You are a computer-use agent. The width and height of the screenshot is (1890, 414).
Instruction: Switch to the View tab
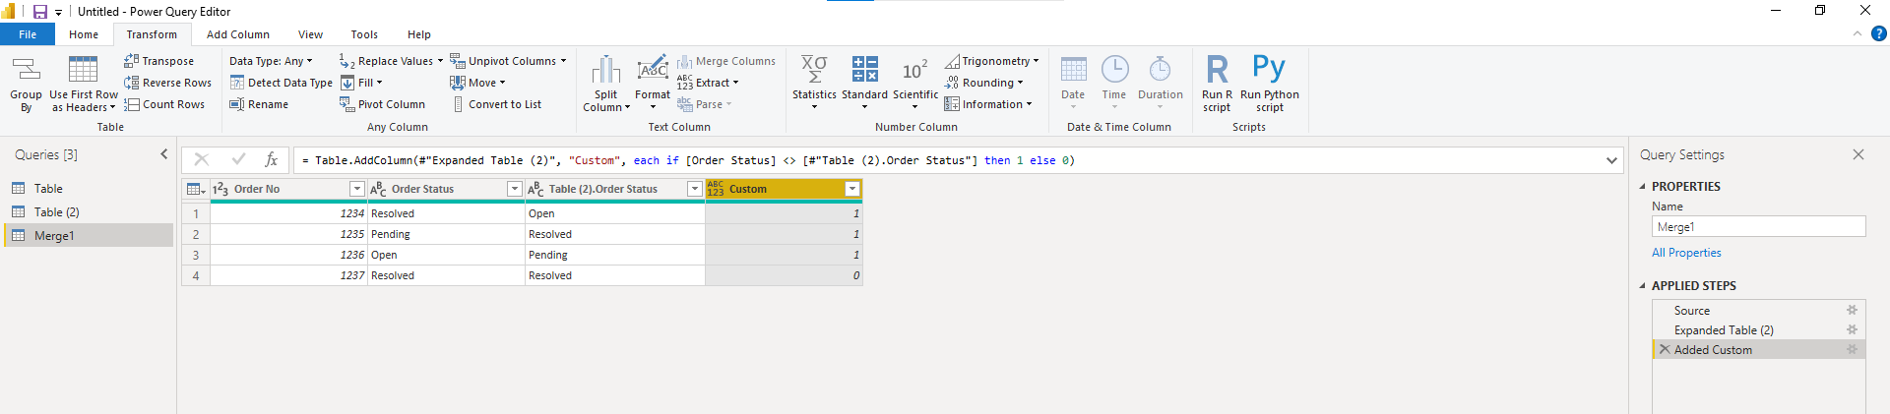310,34
